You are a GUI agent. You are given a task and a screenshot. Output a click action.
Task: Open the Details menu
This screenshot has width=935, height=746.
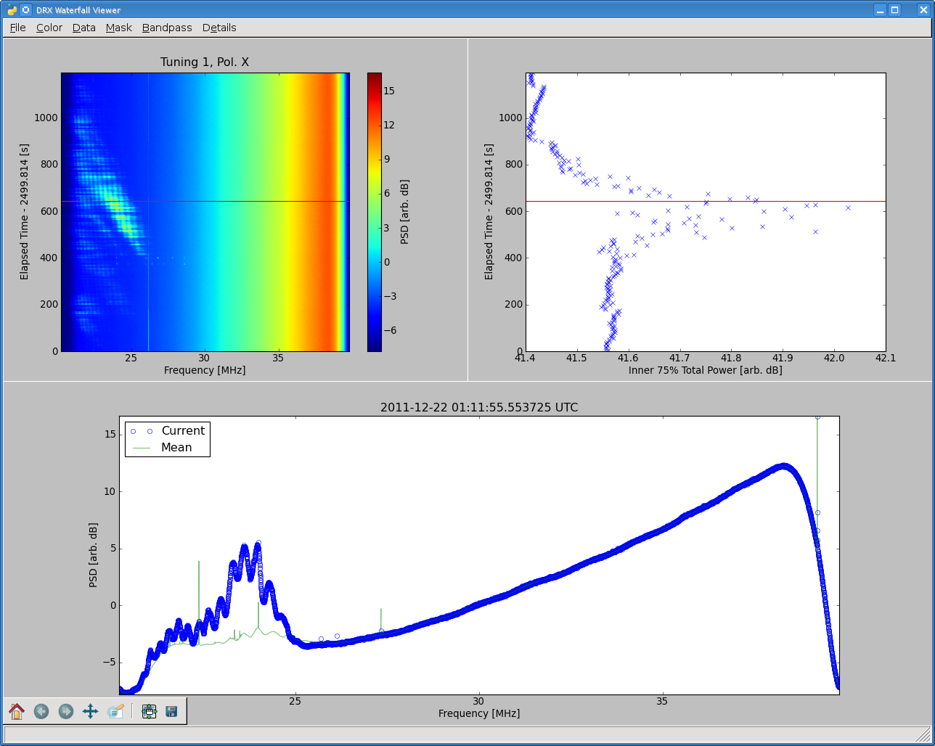click(x=219, y=28)
